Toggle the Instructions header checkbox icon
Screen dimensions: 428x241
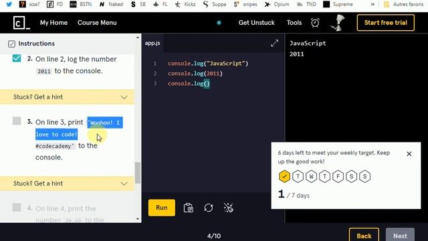11,44
